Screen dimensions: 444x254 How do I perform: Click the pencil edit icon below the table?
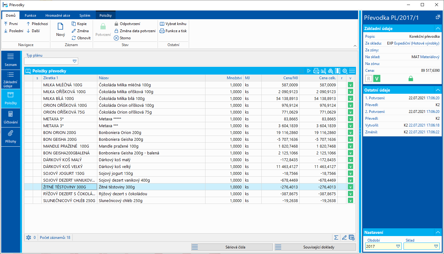(344, 238)
